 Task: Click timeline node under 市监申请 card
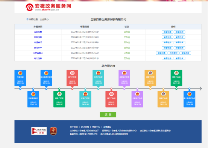(20, 88)
